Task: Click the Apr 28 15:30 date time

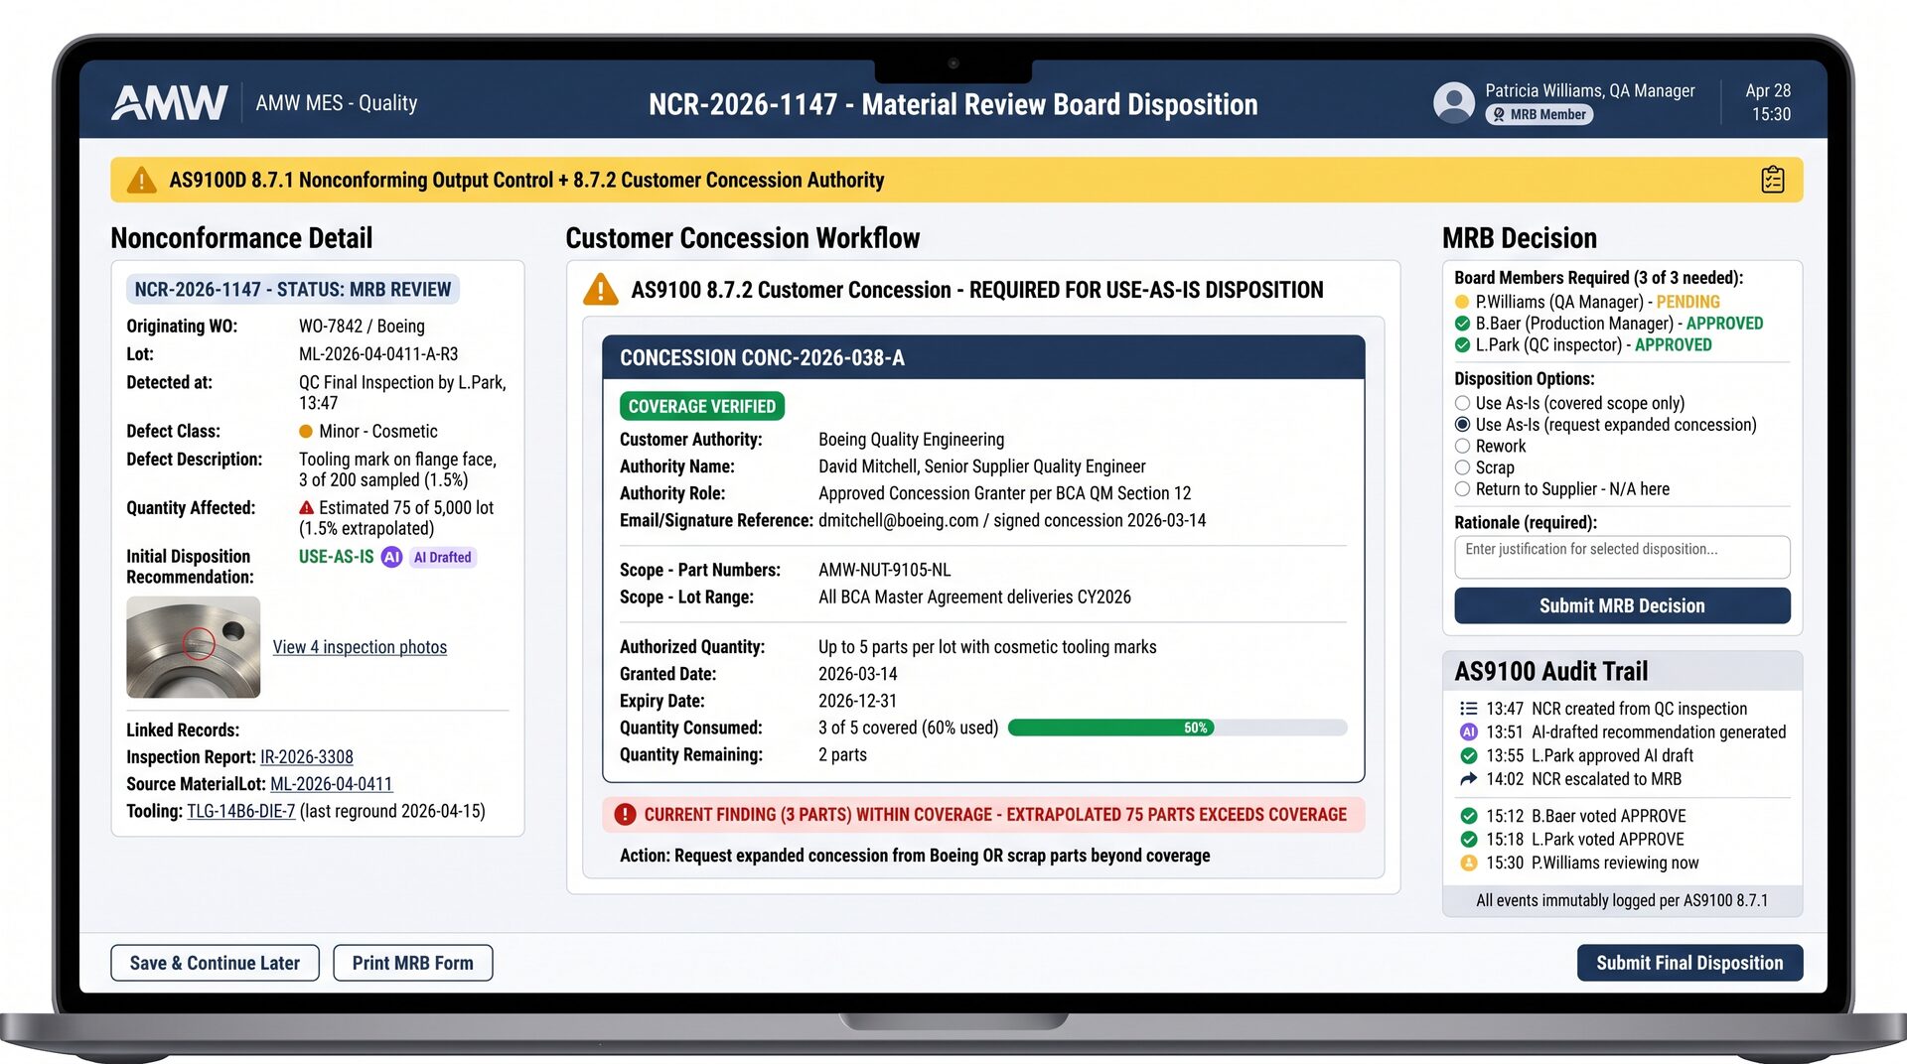Action: click(x=1770, y=102)
